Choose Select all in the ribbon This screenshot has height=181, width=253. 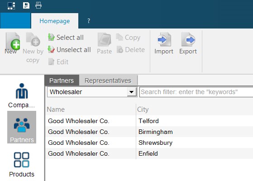[66, 38]
